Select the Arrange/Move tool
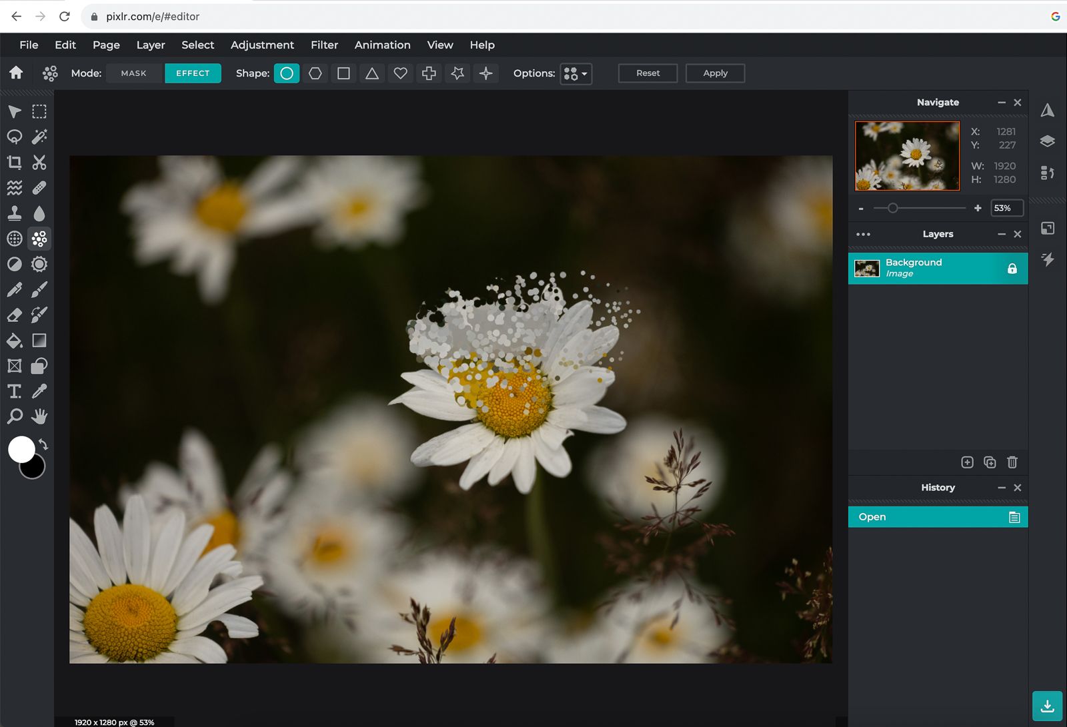Screen dimensions: 1067x727 click(x=14, y=111)
